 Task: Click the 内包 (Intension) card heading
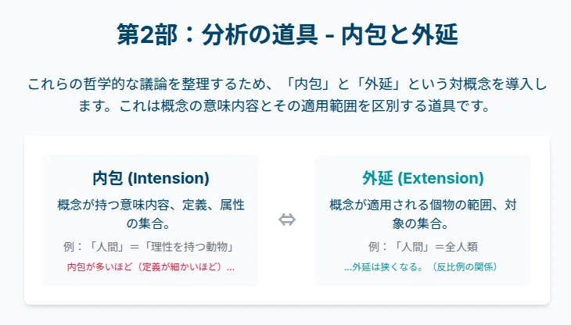[x=151, y=178]
